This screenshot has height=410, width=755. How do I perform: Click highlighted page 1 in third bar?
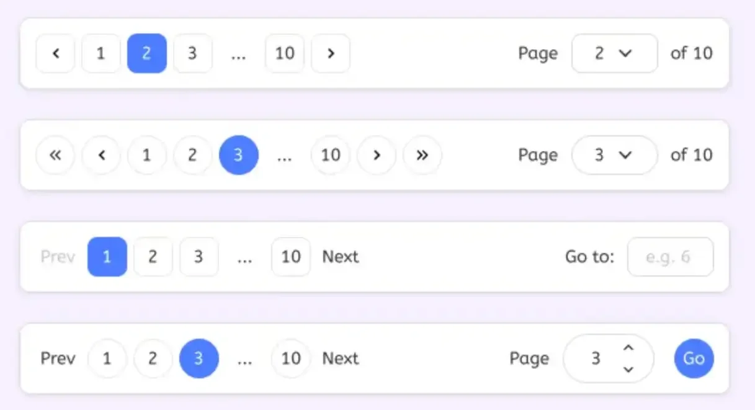pos(107,257)
